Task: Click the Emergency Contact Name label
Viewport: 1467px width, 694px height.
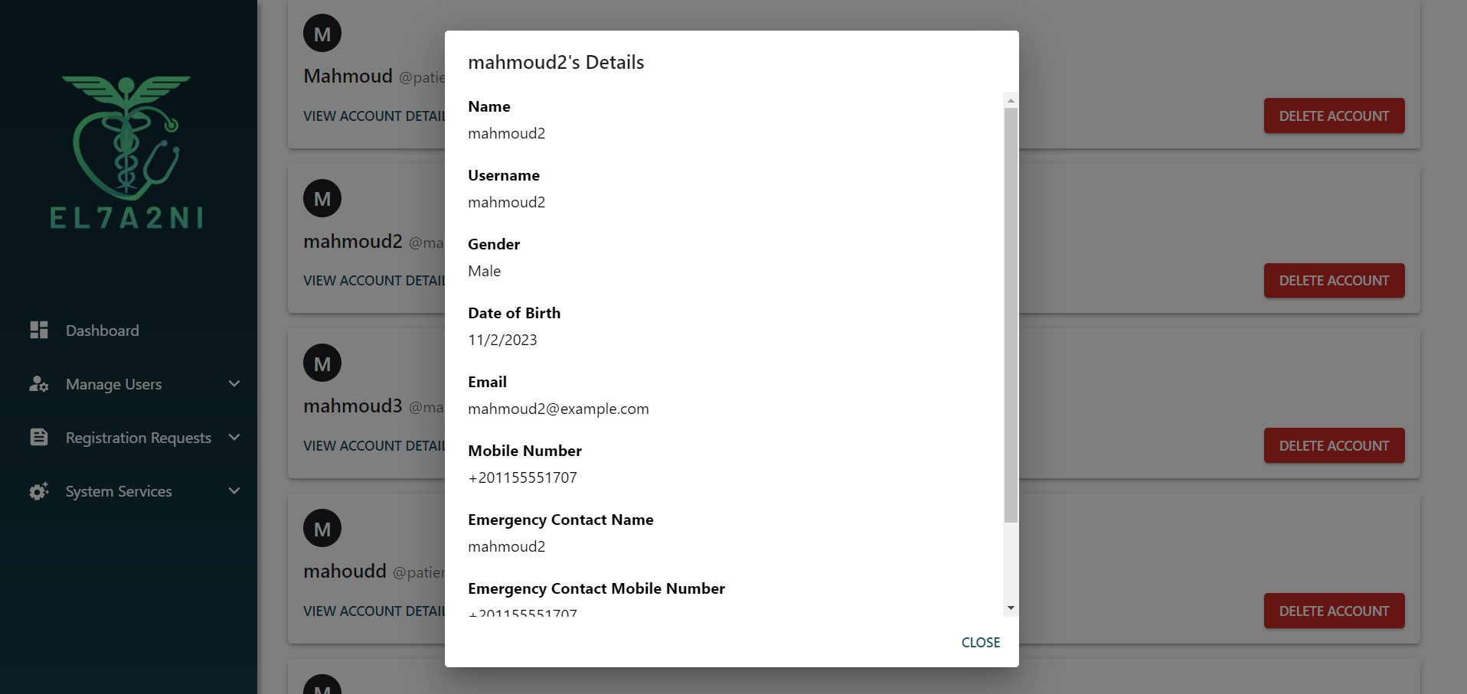Action: (560, 520)
